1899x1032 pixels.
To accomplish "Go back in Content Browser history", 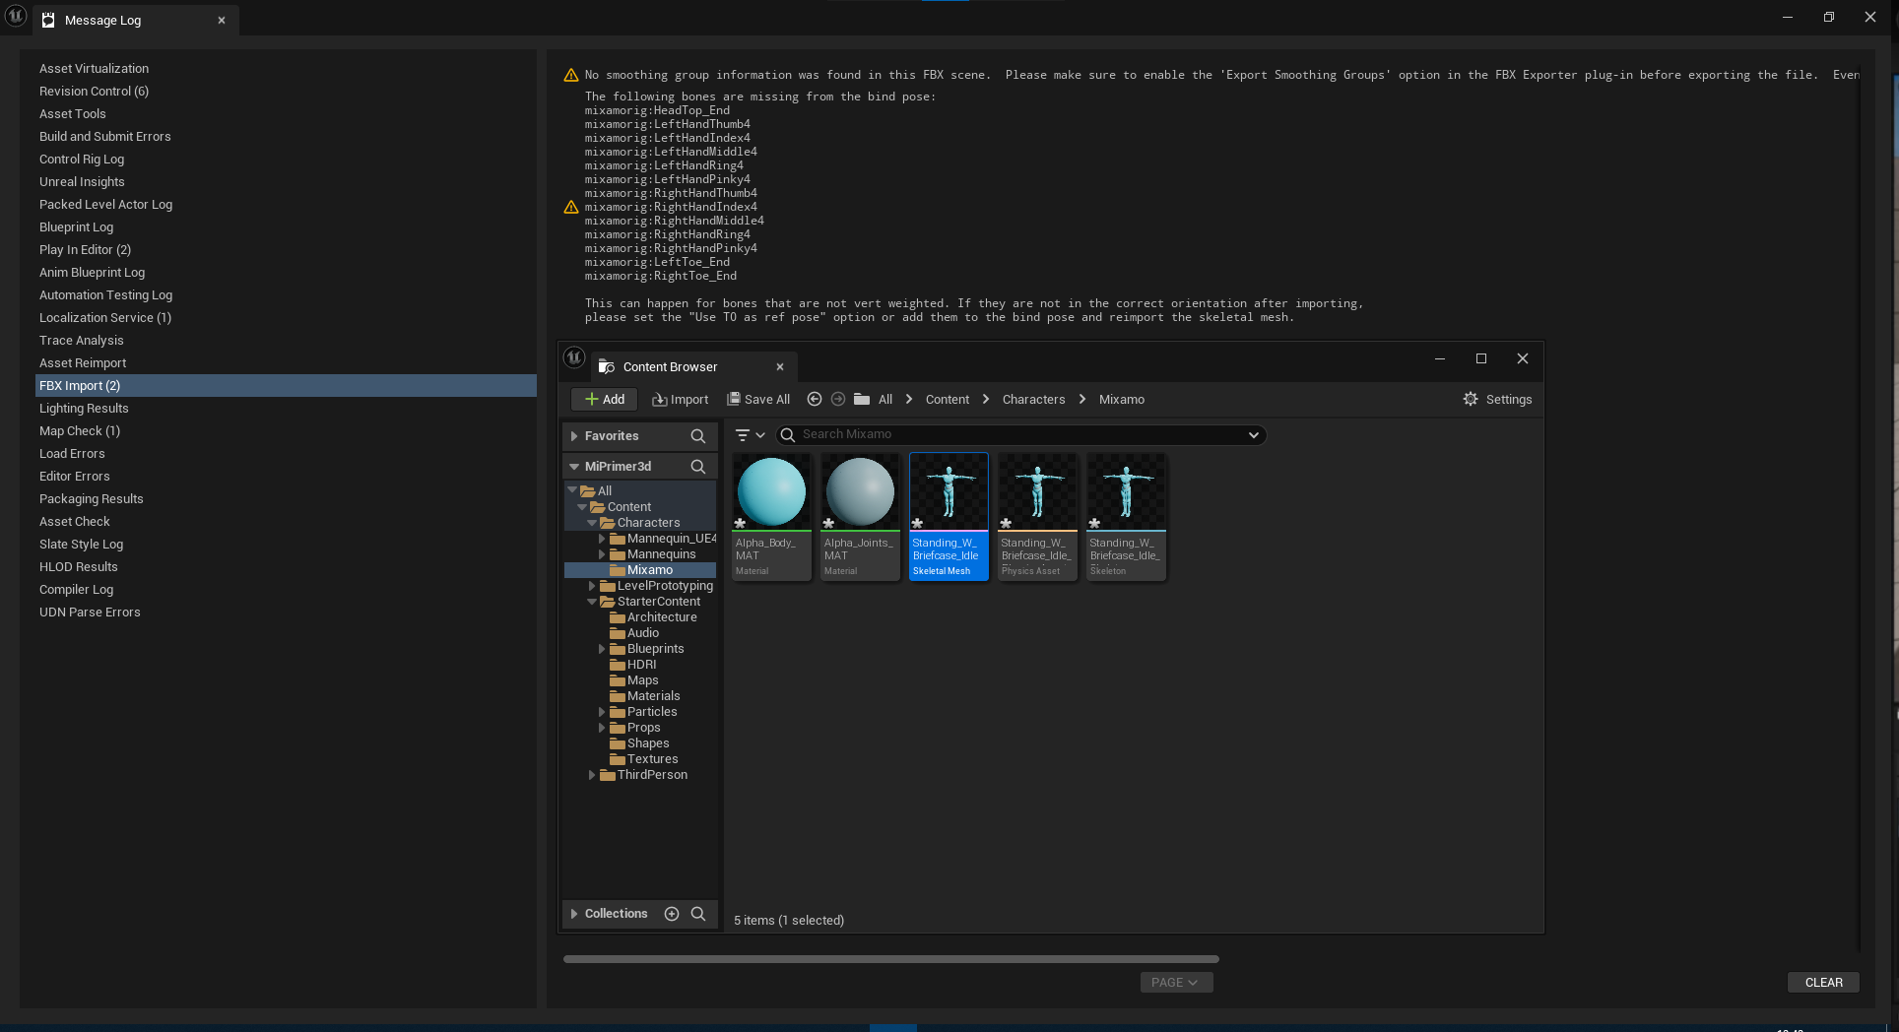I will pos(815,399).
